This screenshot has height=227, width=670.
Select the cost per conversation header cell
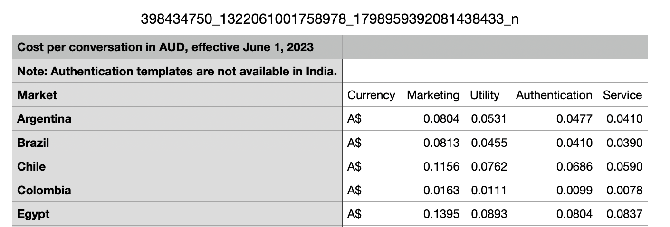pos(165,47)
